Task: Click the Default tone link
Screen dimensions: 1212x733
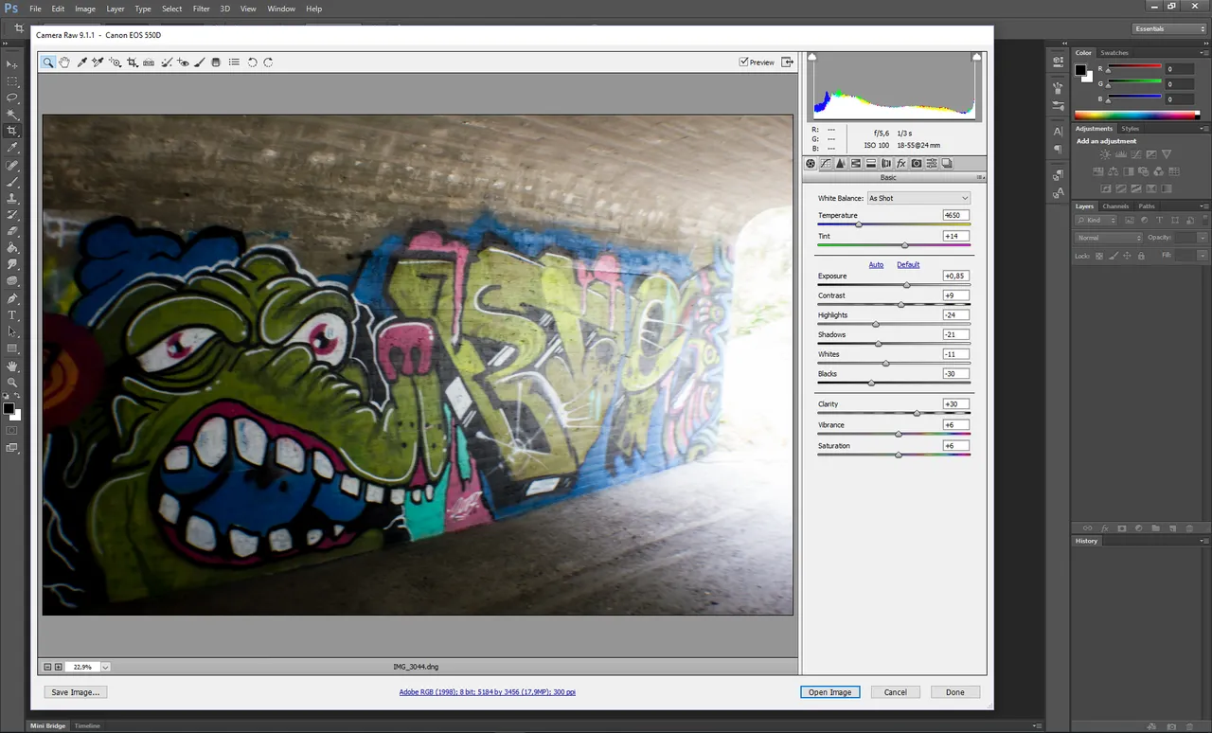Action: 908,264
